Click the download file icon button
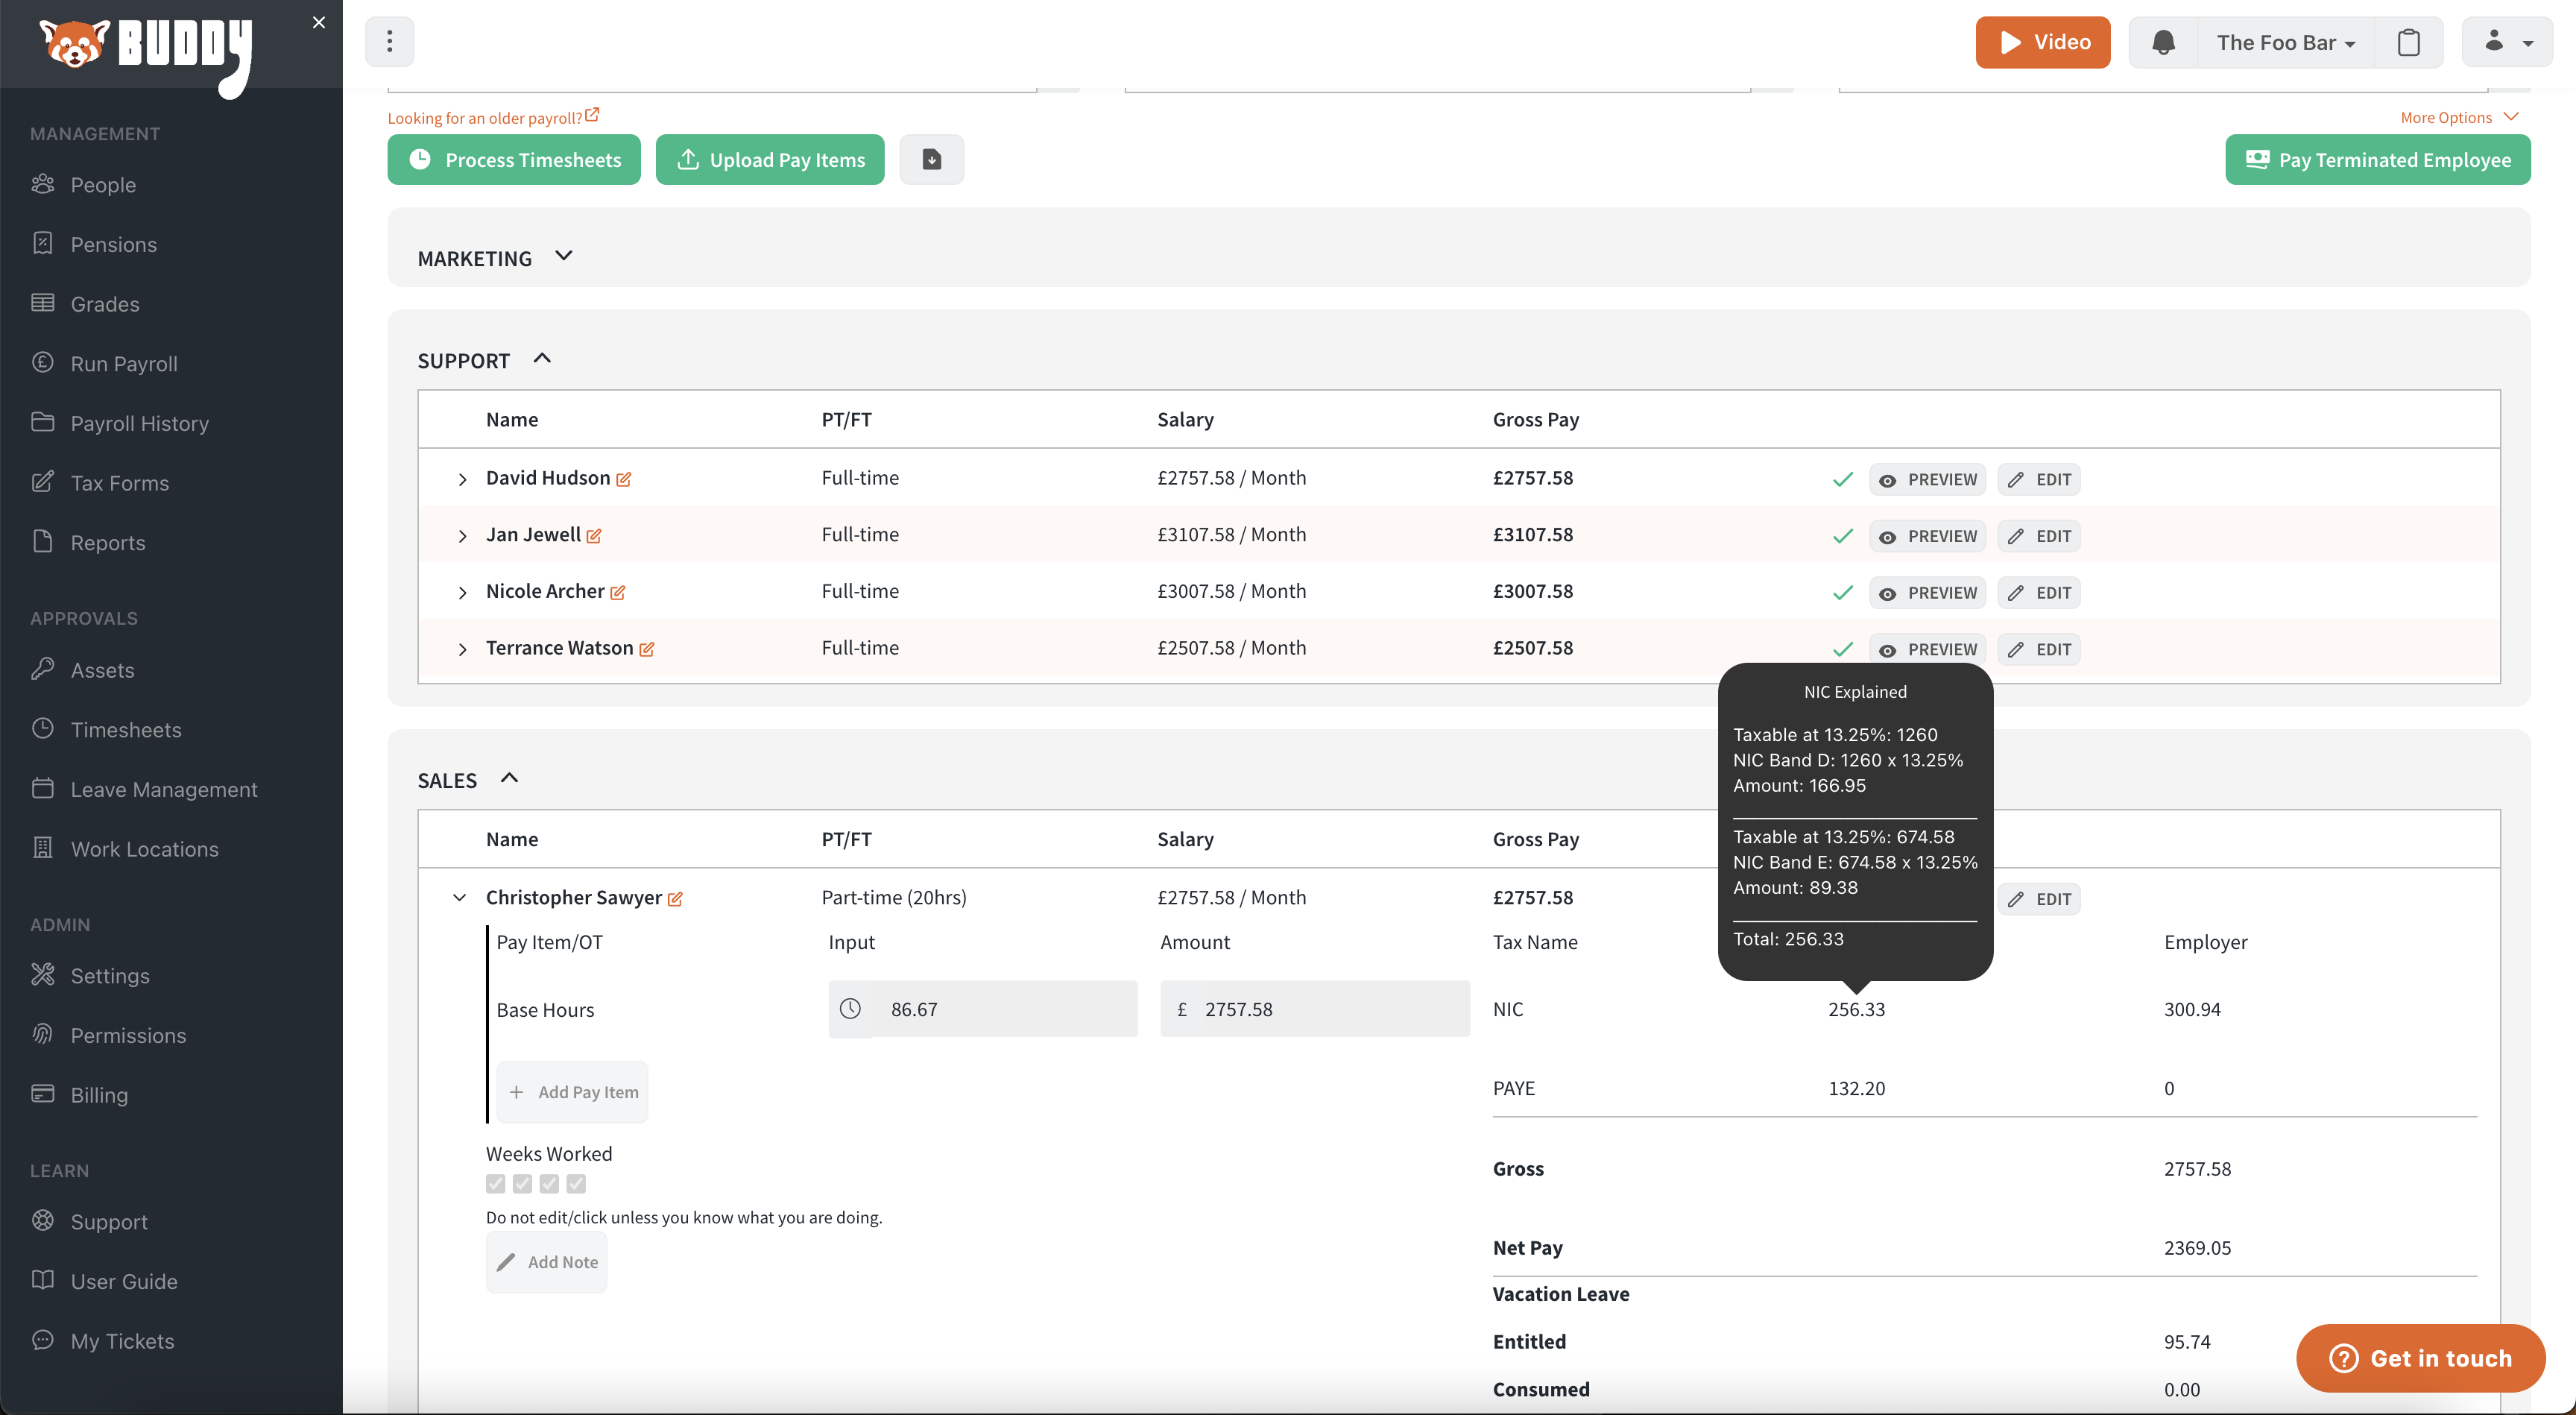The height and width of the screenshot is (1415, 2576). (932, 160)
